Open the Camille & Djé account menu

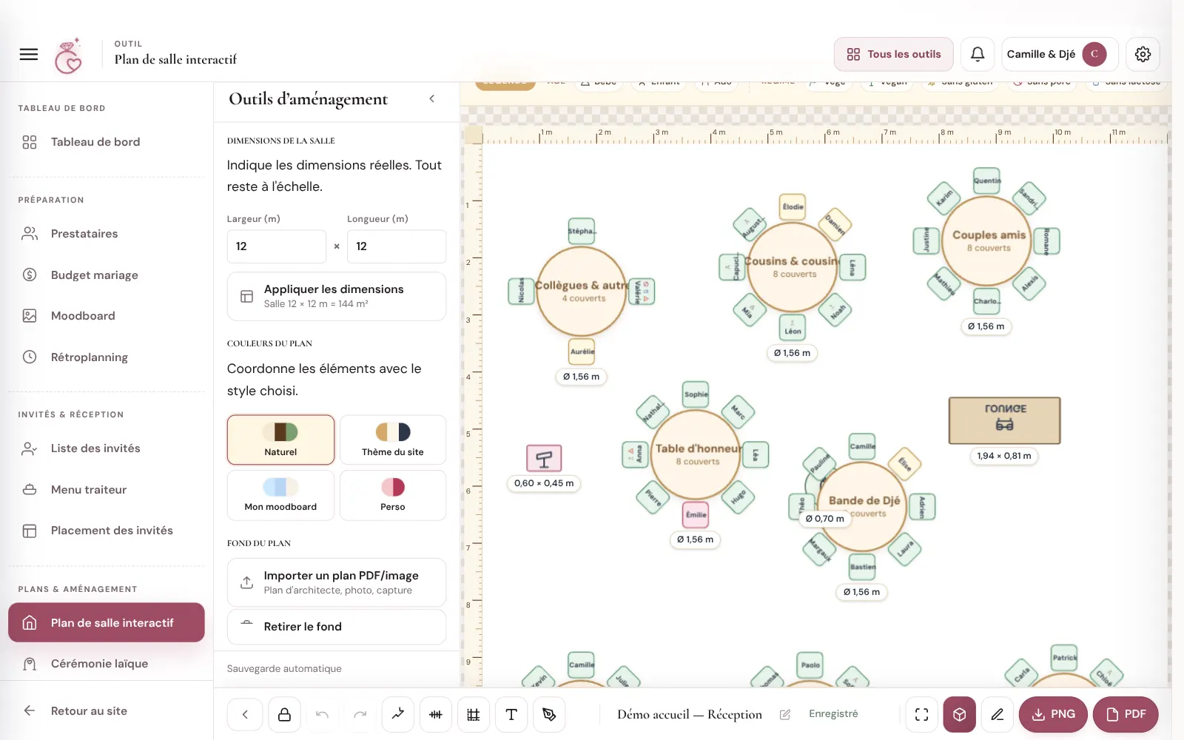[x=1058, y=54]
